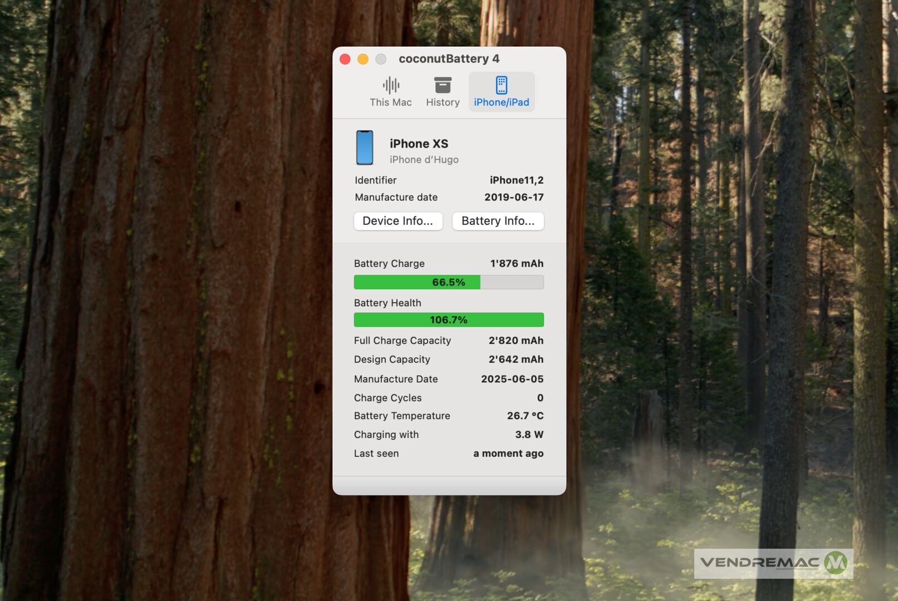This screenshot has width=898, height=601.
Task: Minimize the window using the yellow button
Action: point(363,59)
